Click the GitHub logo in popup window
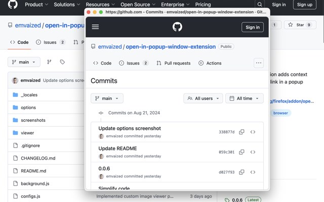 click(x=177, y=27)
